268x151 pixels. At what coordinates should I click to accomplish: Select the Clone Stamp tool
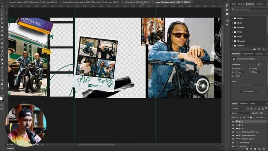click(x=2, y=43)
